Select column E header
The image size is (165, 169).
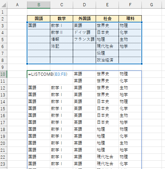[107, 5]
